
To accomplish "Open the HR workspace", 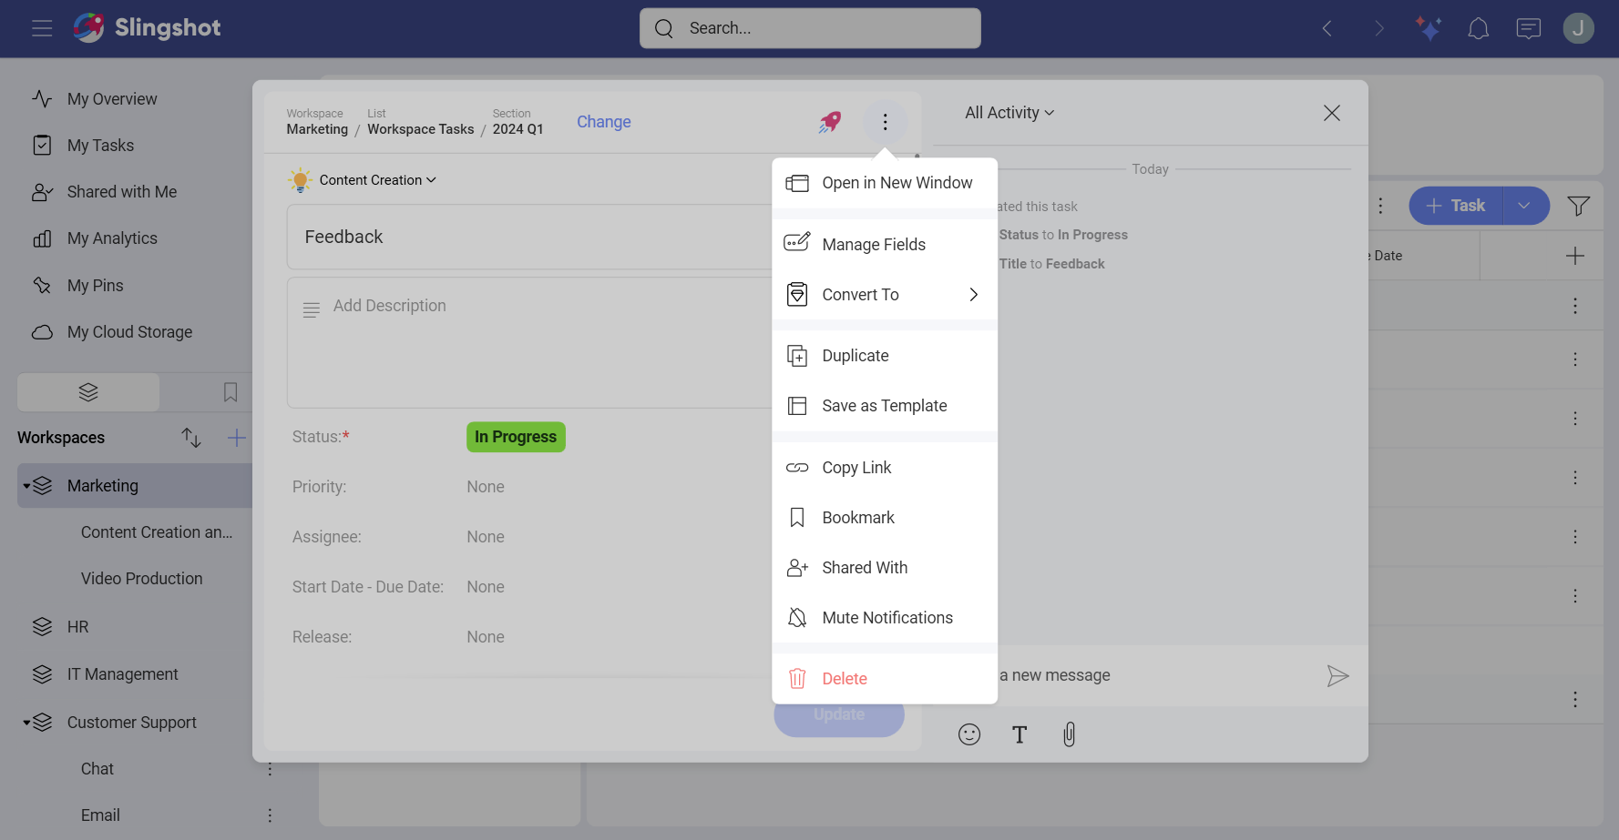I will click(x=77, y=627).
